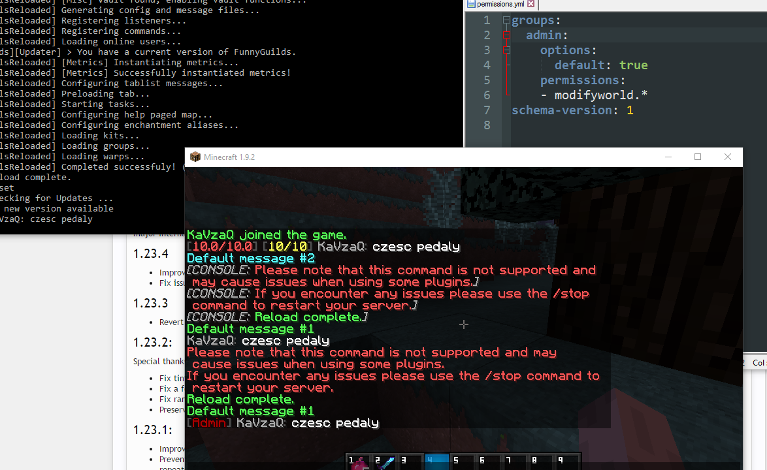Click the 'admin:' key in permissions.yml
This screenshot has width=767, height=470.
(547, 35)
